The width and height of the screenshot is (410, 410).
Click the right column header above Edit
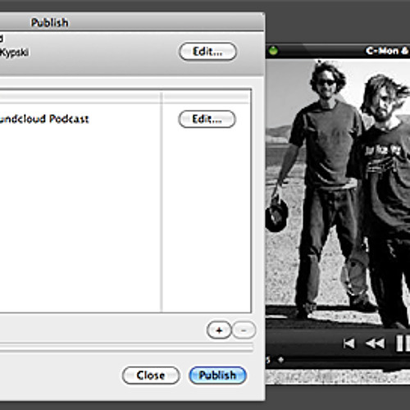tap(207, 98)
